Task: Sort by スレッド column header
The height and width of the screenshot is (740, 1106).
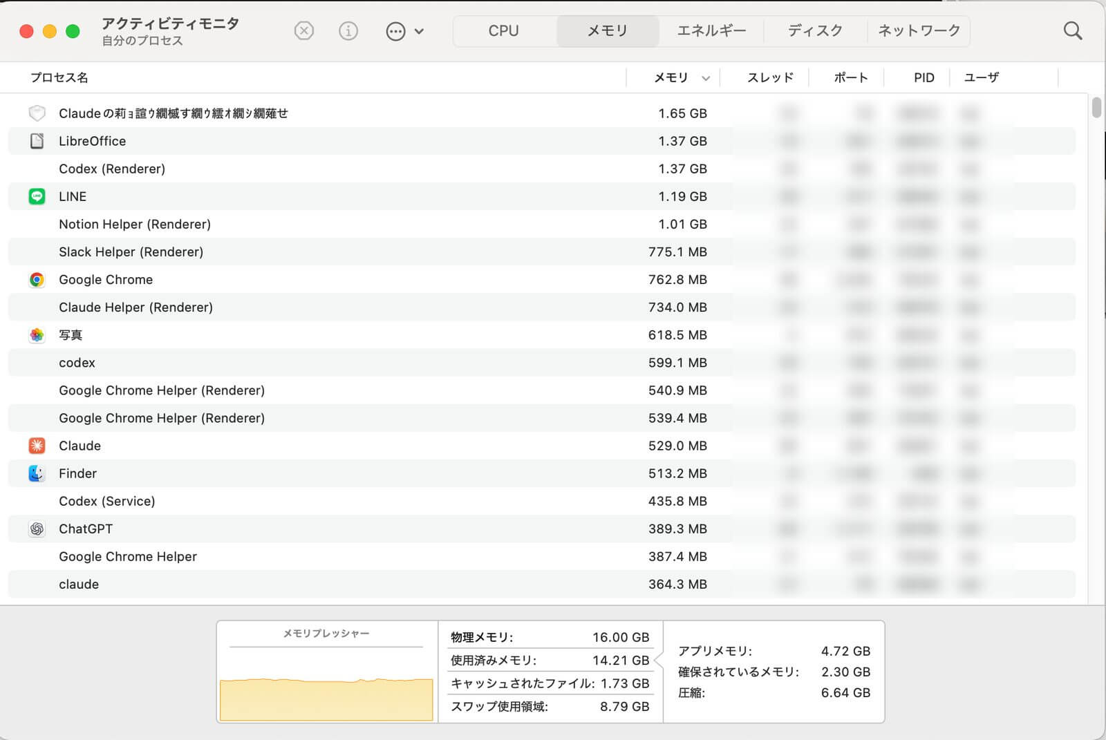Action: pos(770,77)
